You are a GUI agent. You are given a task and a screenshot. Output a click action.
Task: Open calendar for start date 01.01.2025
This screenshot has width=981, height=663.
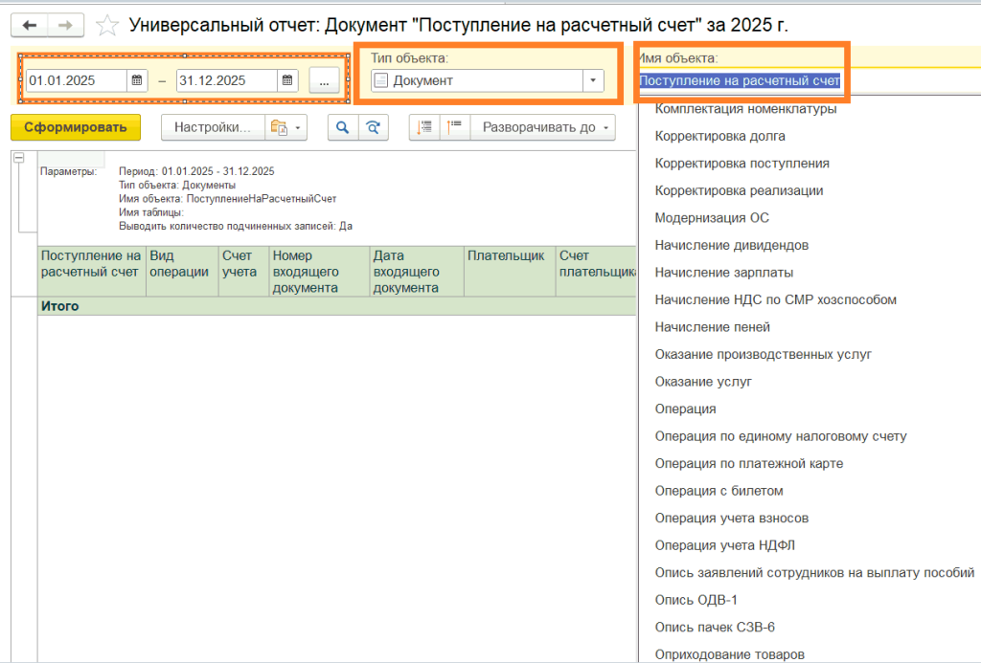[x=137, y=81]
